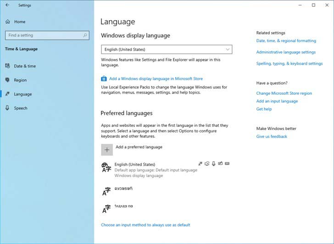The height and width of the screenshot is (244, 334).
Task: Click the text-to-speech feature icon
Action: 207,163
